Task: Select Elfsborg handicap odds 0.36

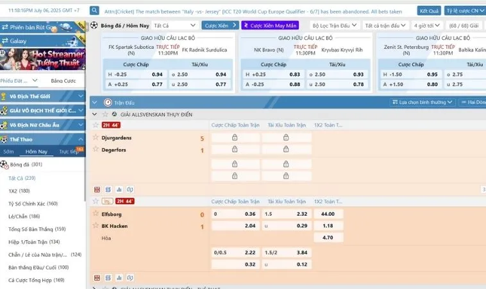Action: pyautogui.click(x=250, y=214)
